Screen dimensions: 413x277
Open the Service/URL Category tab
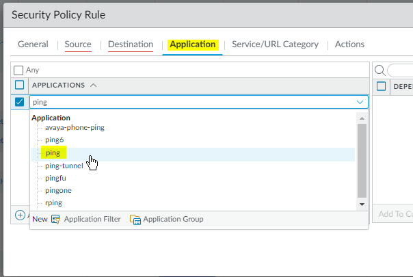(x=275, y=44)
